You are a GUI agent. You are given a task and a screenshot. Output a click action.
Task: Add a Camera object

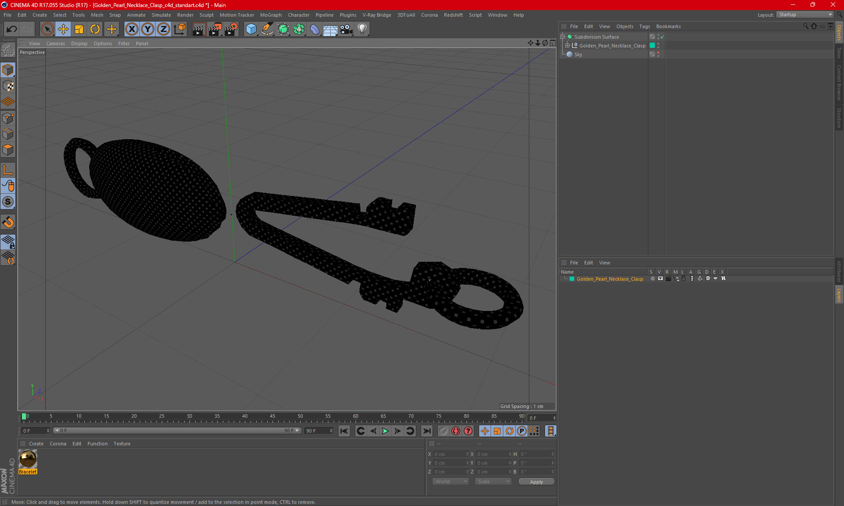346,29
